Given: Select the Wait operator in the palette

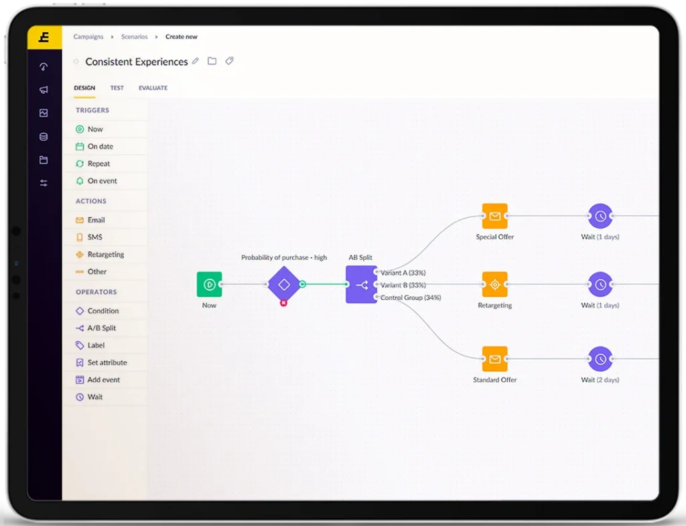Looking at the screenshot, I should [105, 397].
